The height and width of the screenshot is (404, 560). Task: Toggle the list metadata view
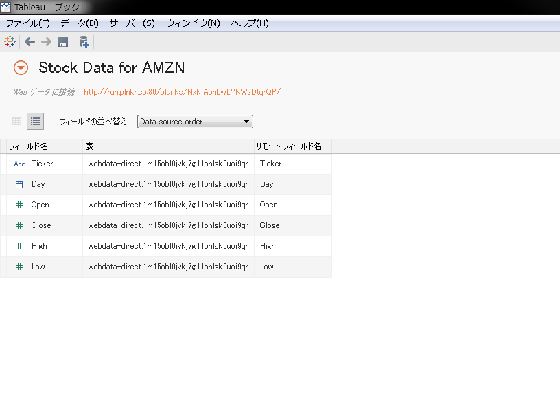coord(35,121)
